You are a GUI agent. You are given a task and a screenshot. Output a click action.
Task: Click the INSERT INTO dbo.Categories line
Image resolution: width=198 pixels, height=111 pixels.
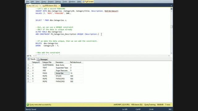tap(77, 11)
